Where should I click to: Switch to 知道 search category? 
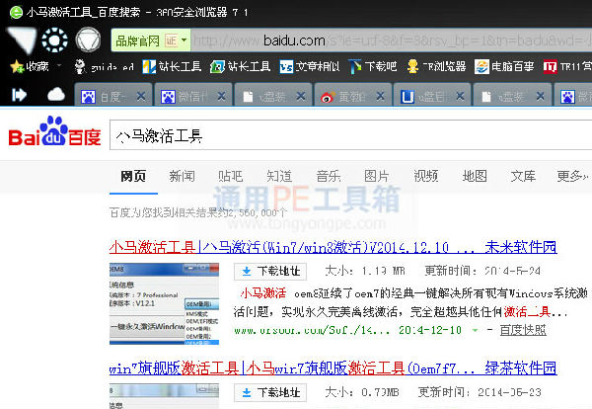point(279,176)
